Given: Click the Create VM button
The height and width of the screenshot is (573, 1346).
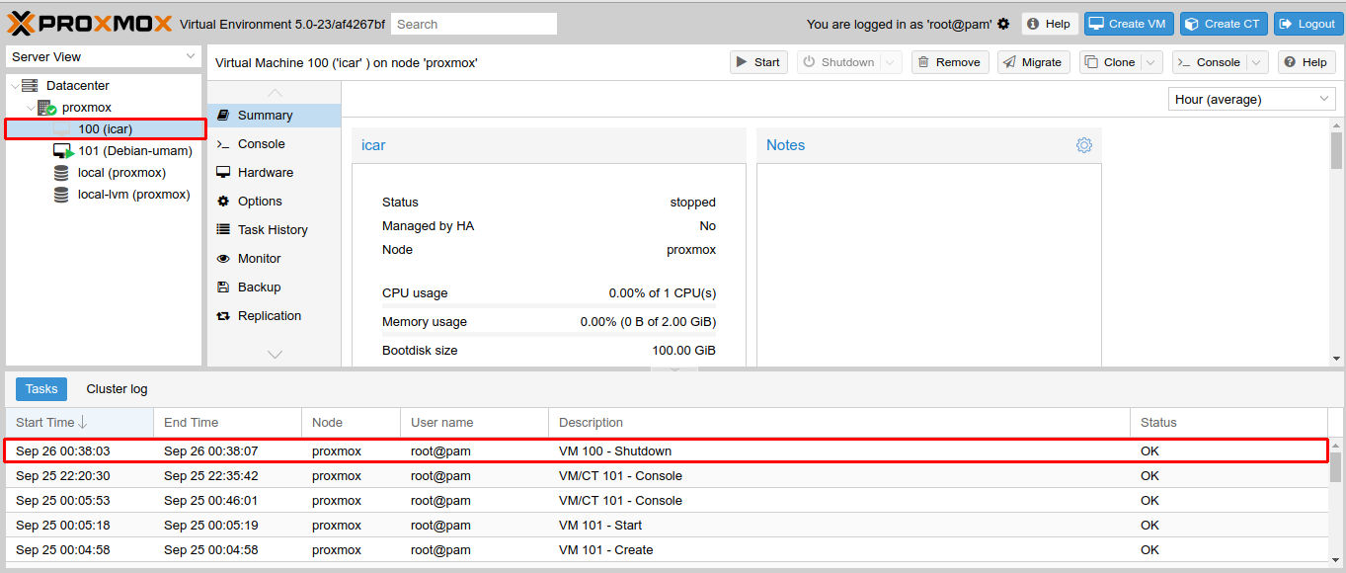Looking at the screenshot, I should tap(1127, 24).
